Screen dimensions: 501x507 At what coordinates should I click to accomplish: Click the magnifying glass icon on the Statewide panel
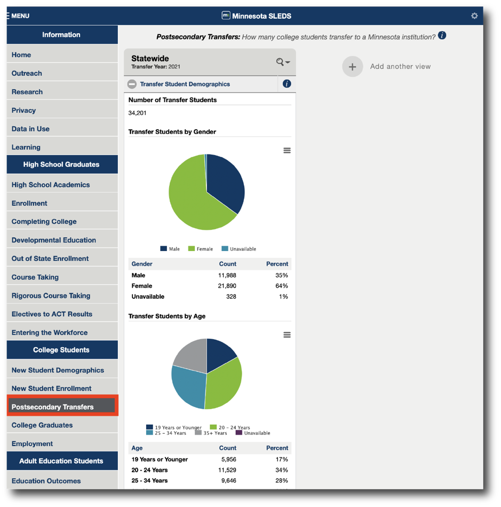coord(279,62)
